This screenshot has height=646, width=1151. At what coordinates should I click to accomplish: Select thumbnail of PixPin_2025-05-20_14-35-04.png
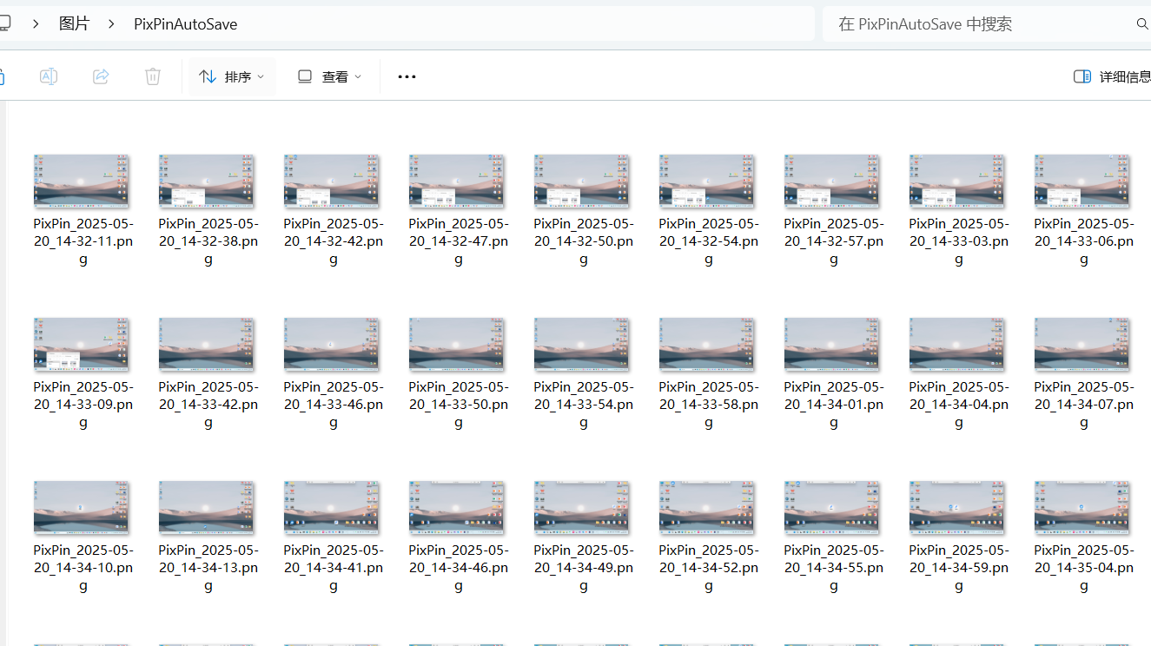click(1082, 508)
